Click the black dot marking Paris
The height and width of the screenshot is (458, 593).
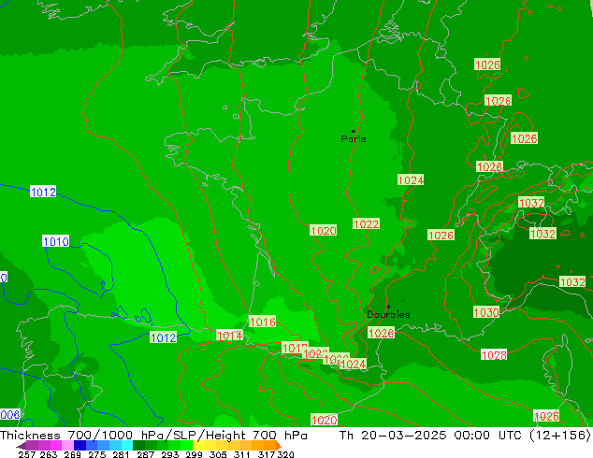pos(354,131)
